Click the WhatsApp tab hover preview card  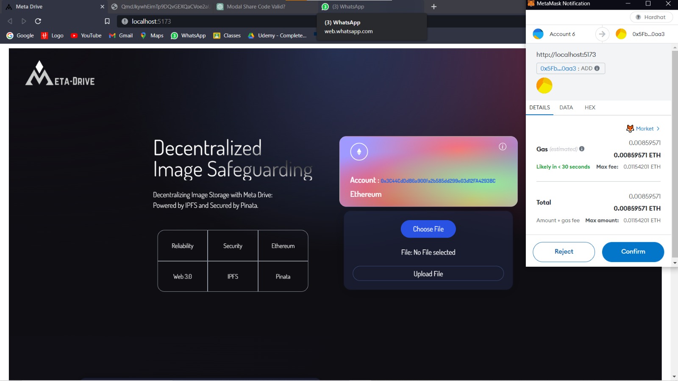pos(372,27)
